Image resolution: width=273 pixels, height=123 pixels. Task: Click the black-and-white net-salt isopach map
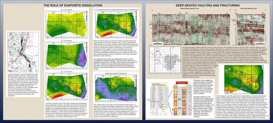click(x=23, y=52)
